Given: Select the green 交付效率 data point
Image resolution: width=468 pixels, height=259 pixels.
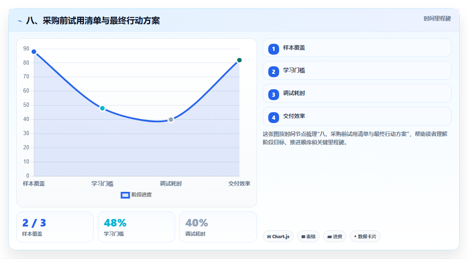Looking at the screenshot, I should coord(239,60).
